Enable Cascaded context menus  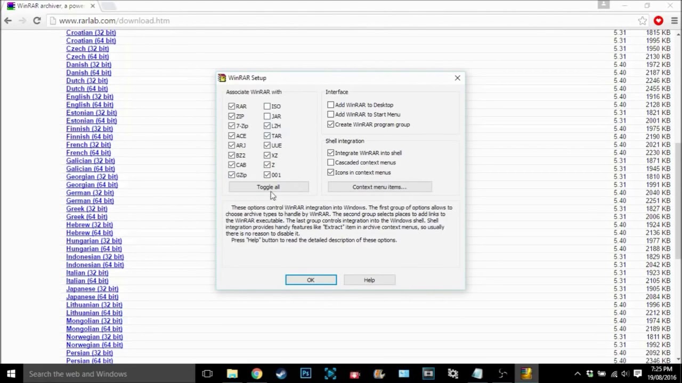331,162
